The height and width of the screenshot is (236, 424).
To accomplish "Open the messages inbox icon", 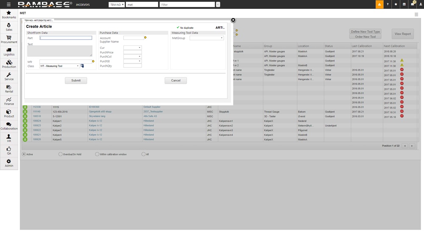I will coord(413,4).
